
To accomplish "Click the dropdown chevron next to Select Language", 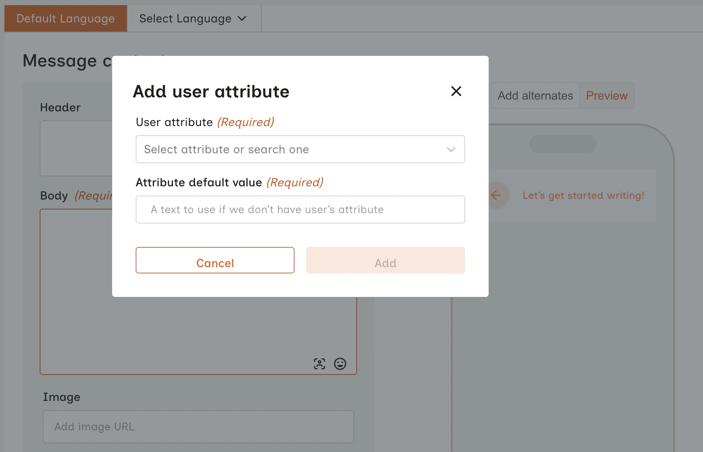I will point(242,18).
